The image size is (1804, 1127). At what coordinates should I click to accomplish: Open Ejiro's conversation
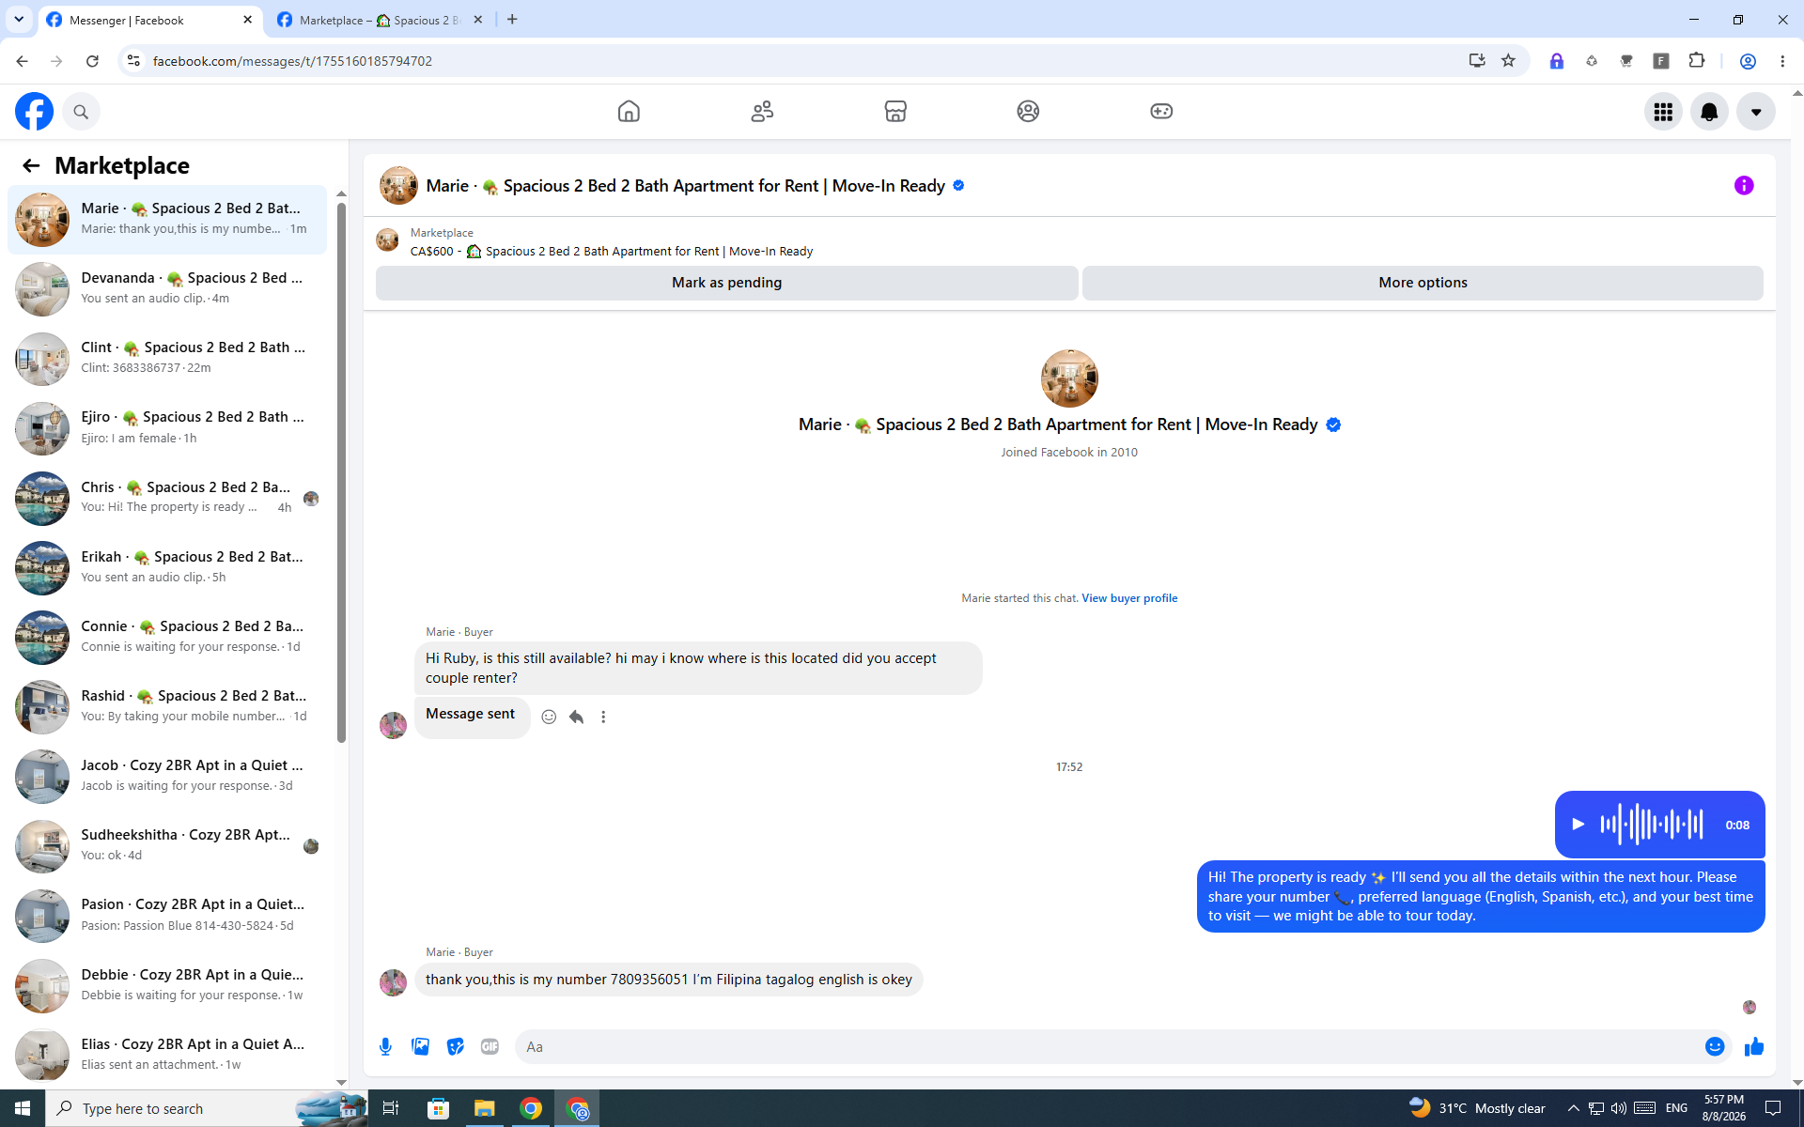(167, 428)
